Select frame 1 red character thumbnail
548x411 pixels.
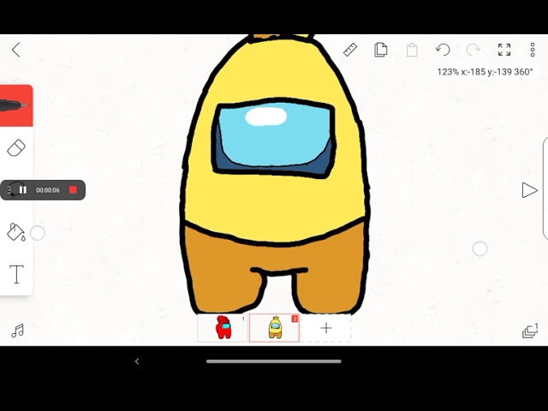click(223, 328)
